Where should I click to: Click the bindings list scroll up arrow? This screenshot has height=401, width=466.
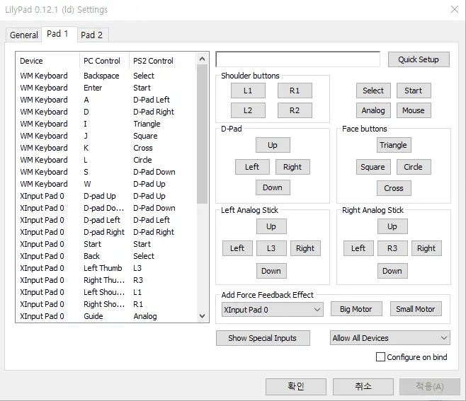click(x=203, y=59)
